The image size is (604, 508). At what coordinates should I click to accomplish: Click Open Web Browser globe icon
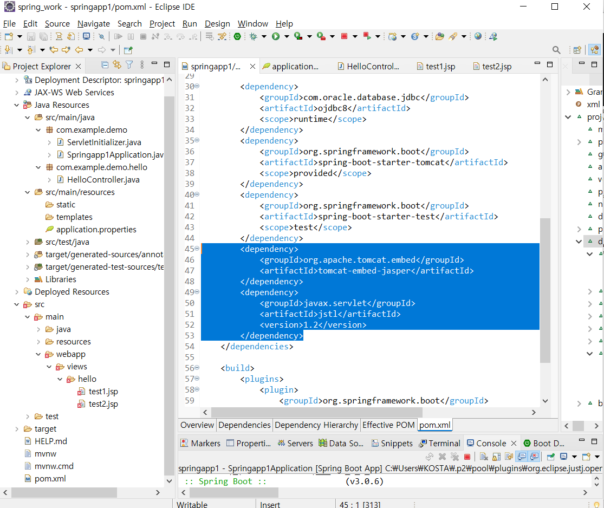(x=478, y=37)
